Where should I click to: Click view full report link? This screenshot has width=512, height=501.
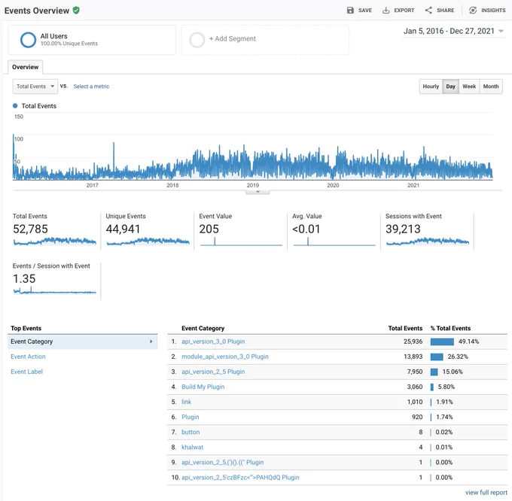[486, 493]
